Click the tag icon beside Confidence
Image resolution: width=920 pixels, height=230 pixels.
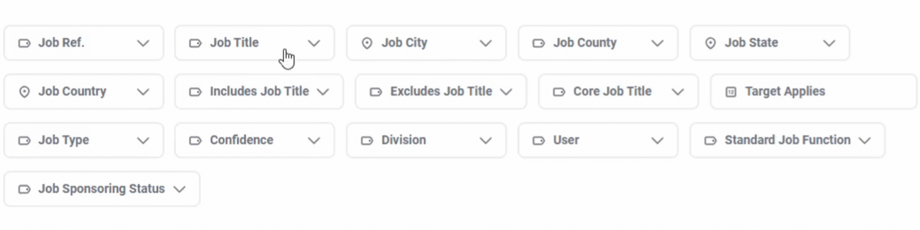(196, 141)
